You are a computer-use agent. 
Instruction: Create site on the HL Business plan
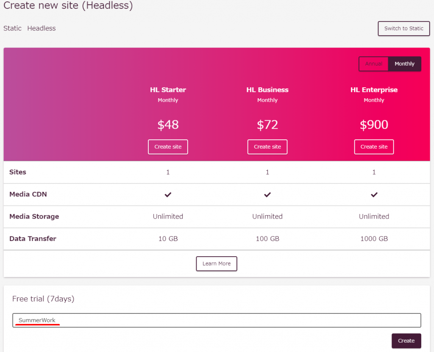pyautogui.click(x=267, y=147)
